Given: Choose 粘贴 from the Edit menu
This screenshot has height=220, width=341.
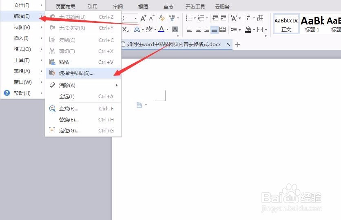Looking at the screenshot, I should tap(84, 62).
